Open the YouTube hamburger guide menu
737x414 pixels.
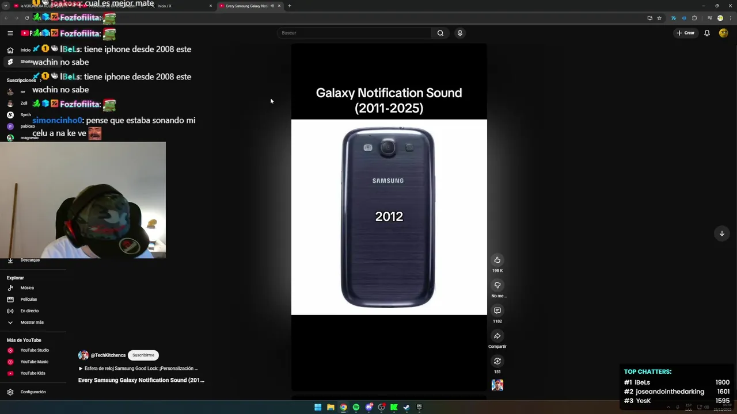tap(10, 33)
